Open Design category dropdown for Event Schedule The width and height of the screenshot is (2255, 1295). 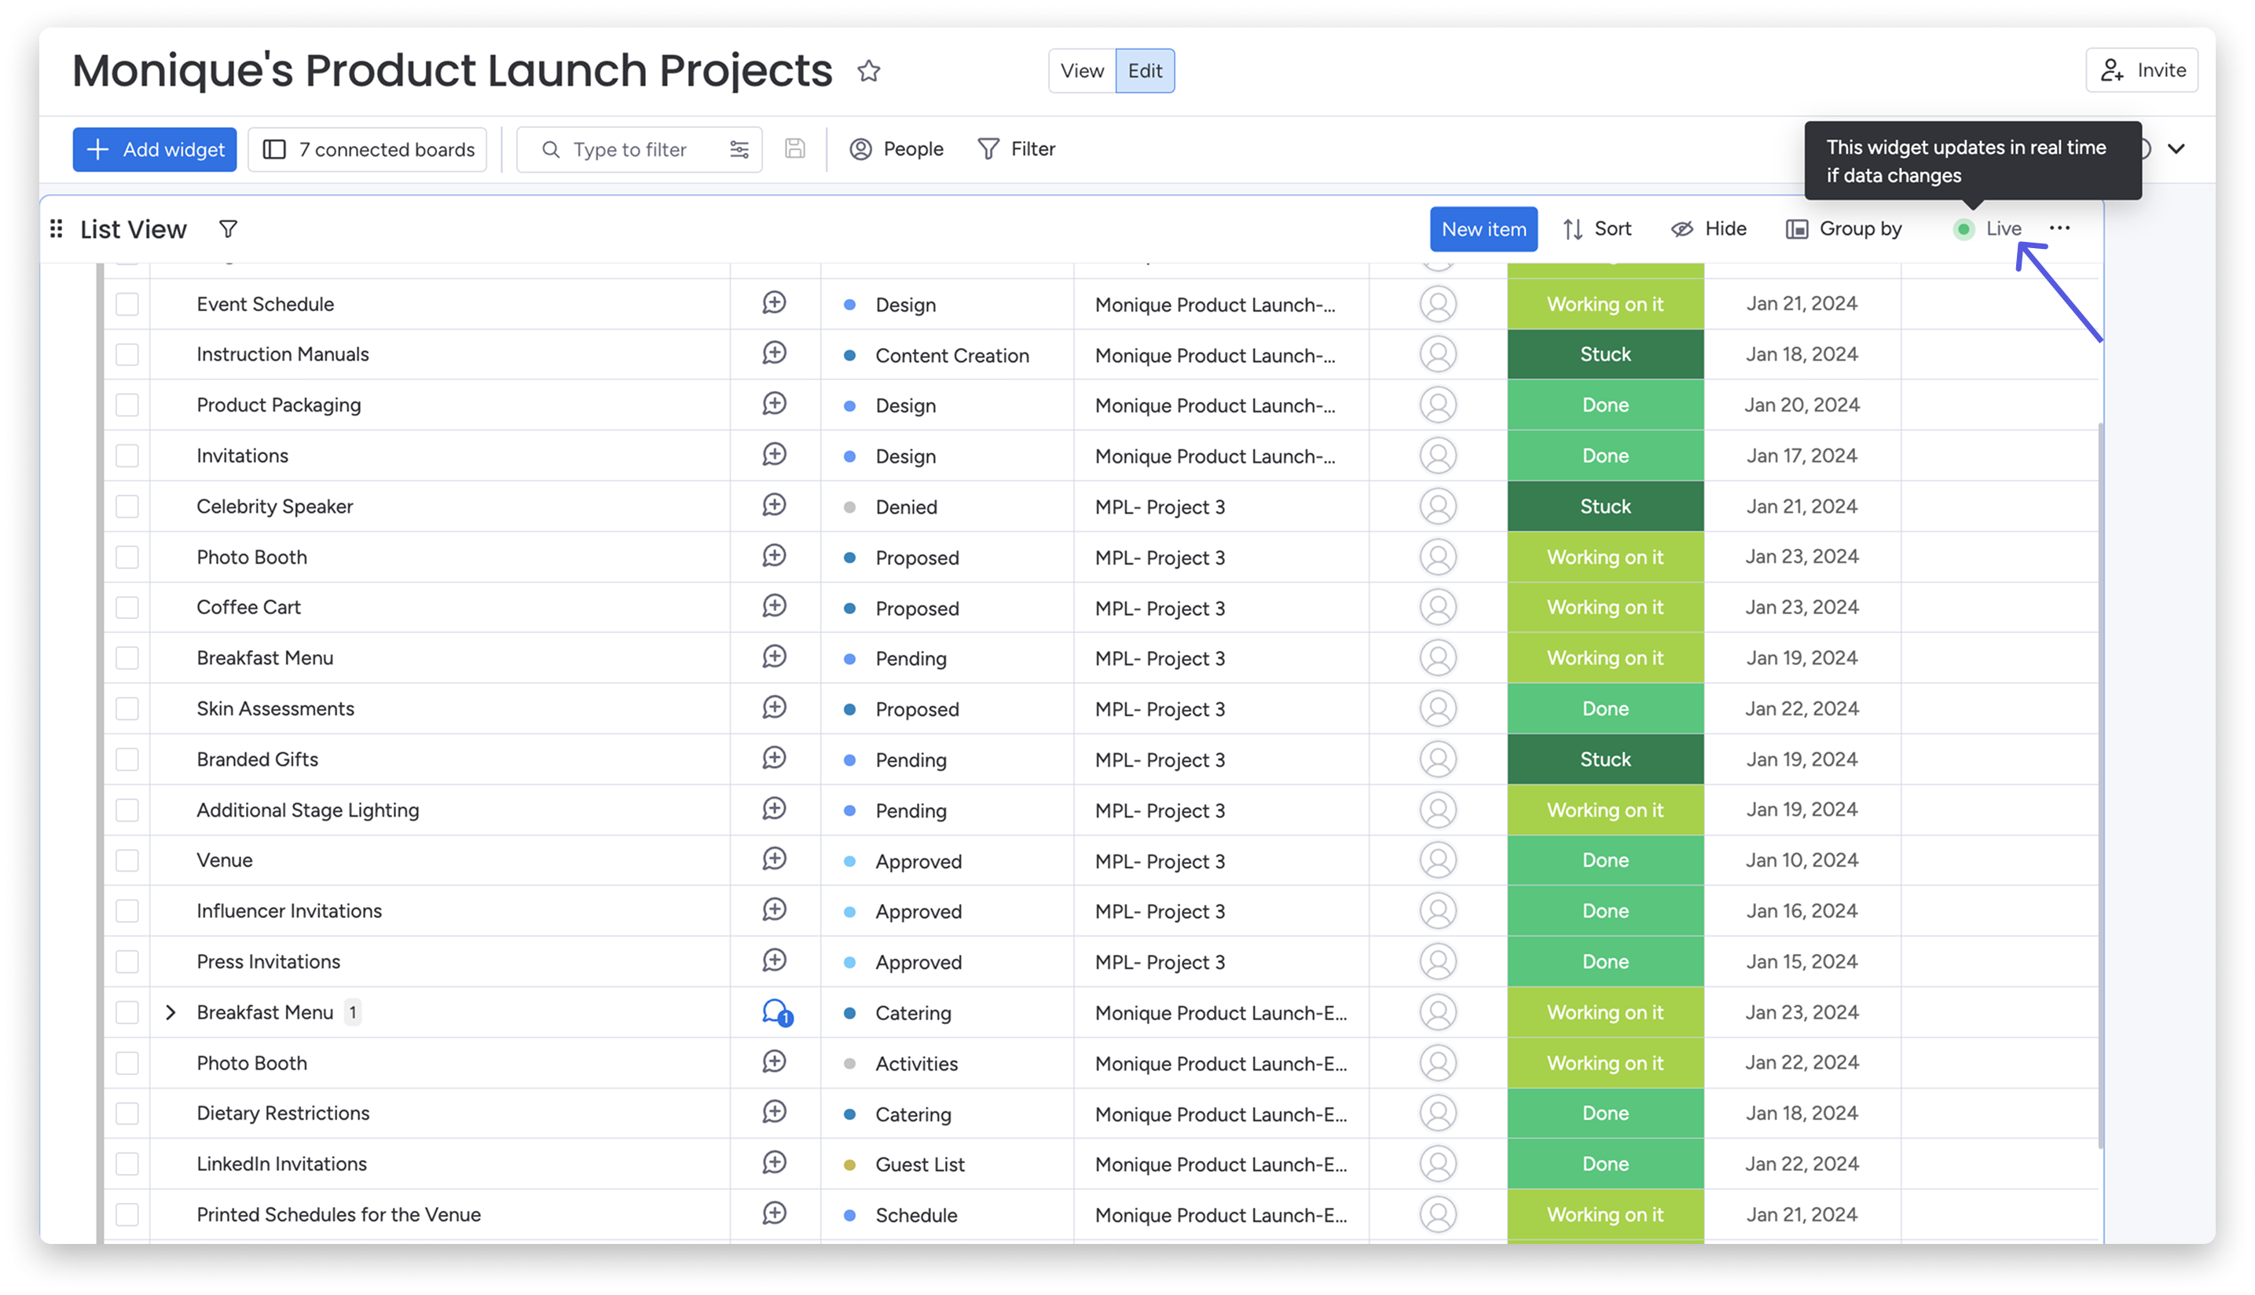(x=947, y=304)
